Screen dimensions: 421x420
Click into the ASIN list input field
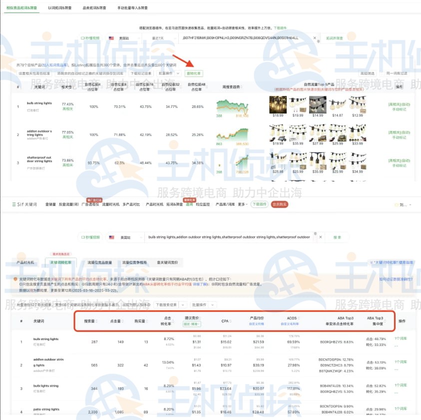247,38
